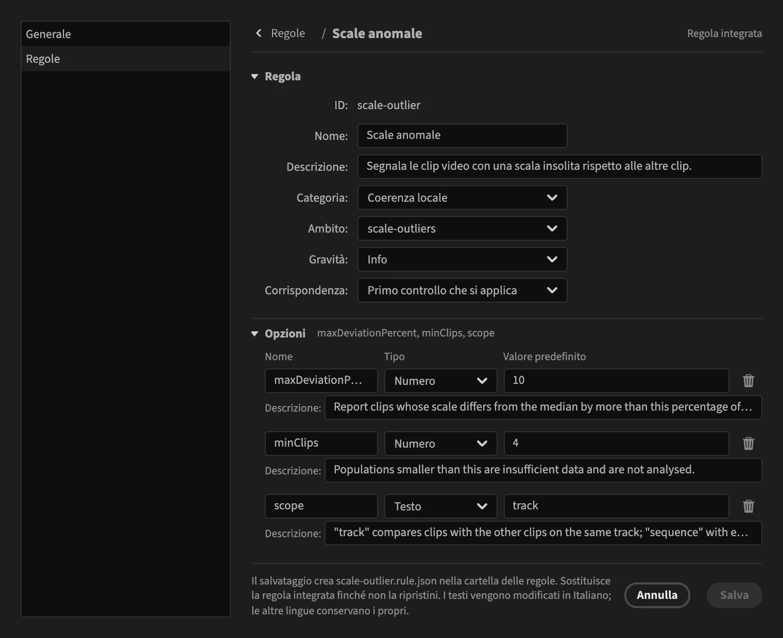Click the Salva button
Image resolution: width=783 pixels, height=638 pixels.
[734, 595]
